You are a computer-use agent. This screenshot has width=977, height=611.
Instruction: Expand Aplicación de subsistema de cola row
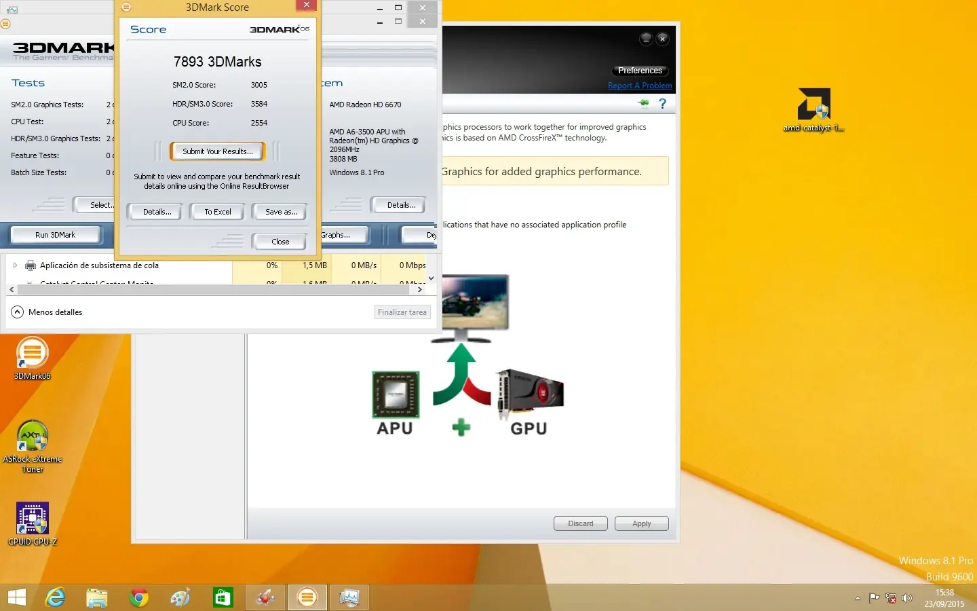tap(15, 265)
